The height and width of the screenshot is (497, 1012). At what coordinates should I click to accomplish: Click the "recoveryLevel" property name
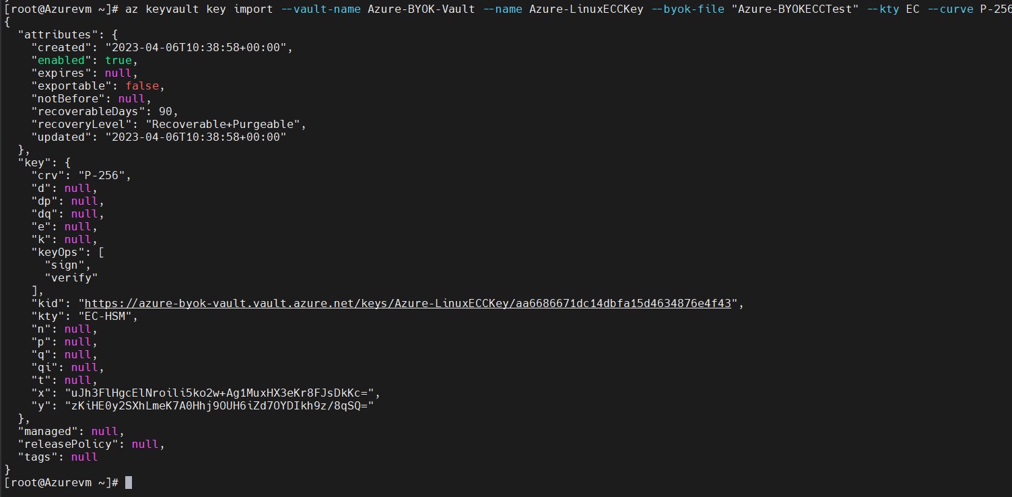(81, 124)
